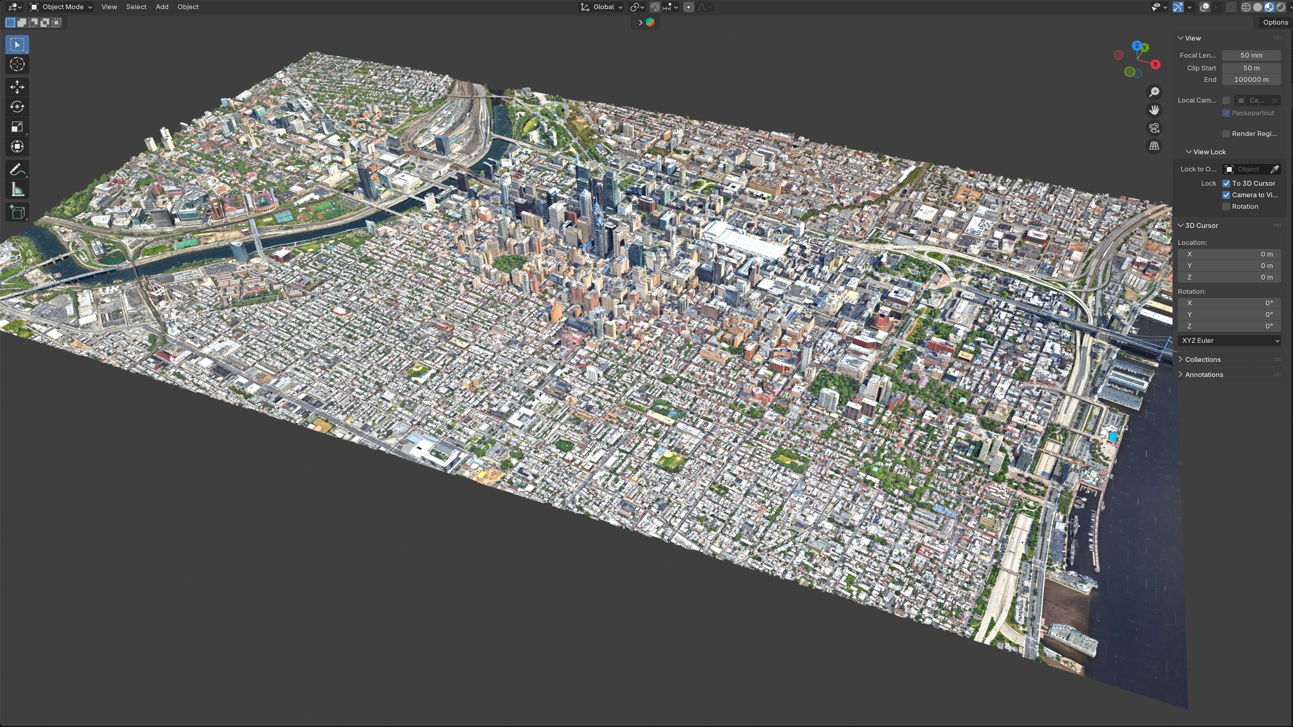The image size is (1293, 727).
Task: Click the red X axis gizmo
Action: (x=1155, y=65)
